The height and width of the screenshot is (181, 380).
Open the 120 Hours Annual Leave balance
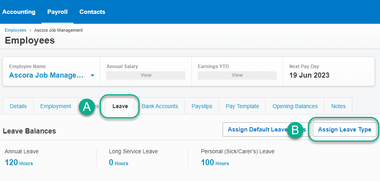tap(19, 162)
